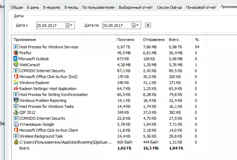237x160 pixels.
Task: Select the Windows Explorer row name
Action: [34, 83]
